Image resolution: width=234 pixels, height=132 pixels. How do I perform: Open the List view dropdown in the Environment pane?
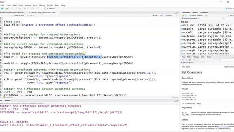click(x=231, y=15)
